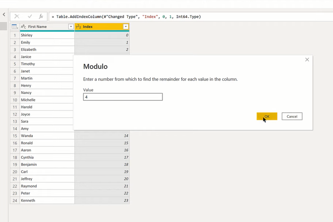This screenshot has width=333, height=222.
Task: Edit the Table.AddIndexColumn formula text
Action: click(x=129, y=17)
